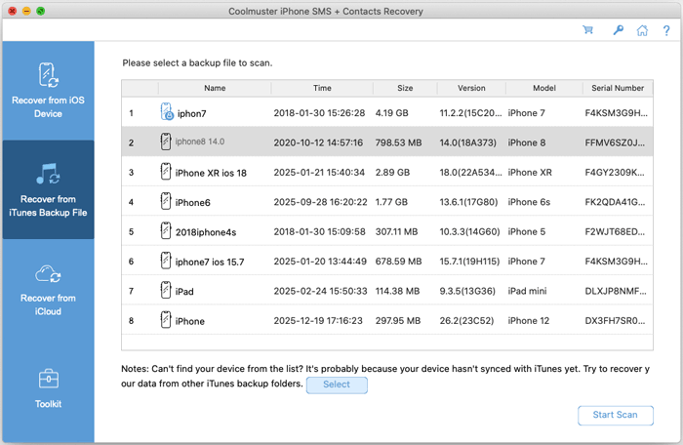Click the phone icon on the iPhone 12 row
The height and width of the screenshot is (445, 683).
[x=166, y=319]
